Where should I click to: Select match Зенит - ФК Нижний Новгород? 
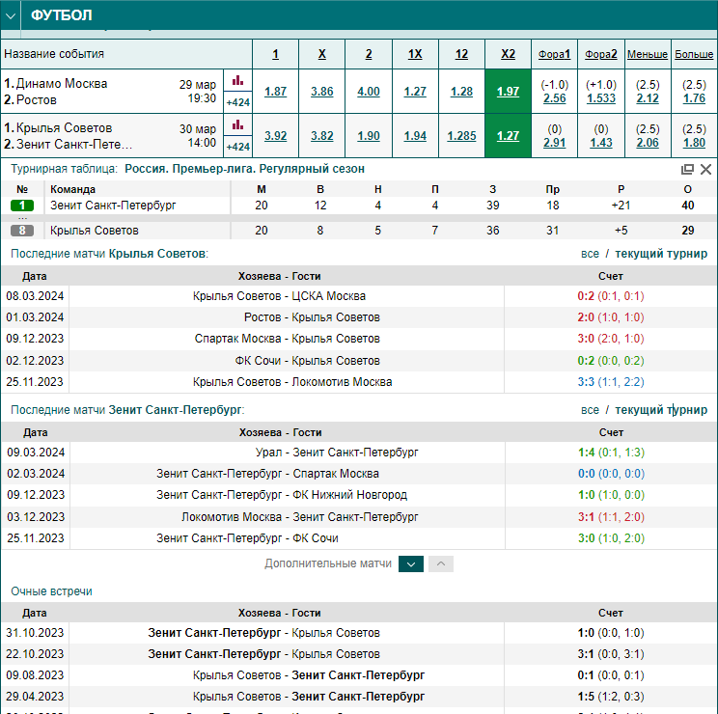point(282,495)
